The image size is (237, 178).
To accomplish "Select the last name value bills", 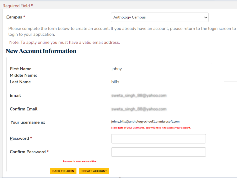I will (115, 82).
